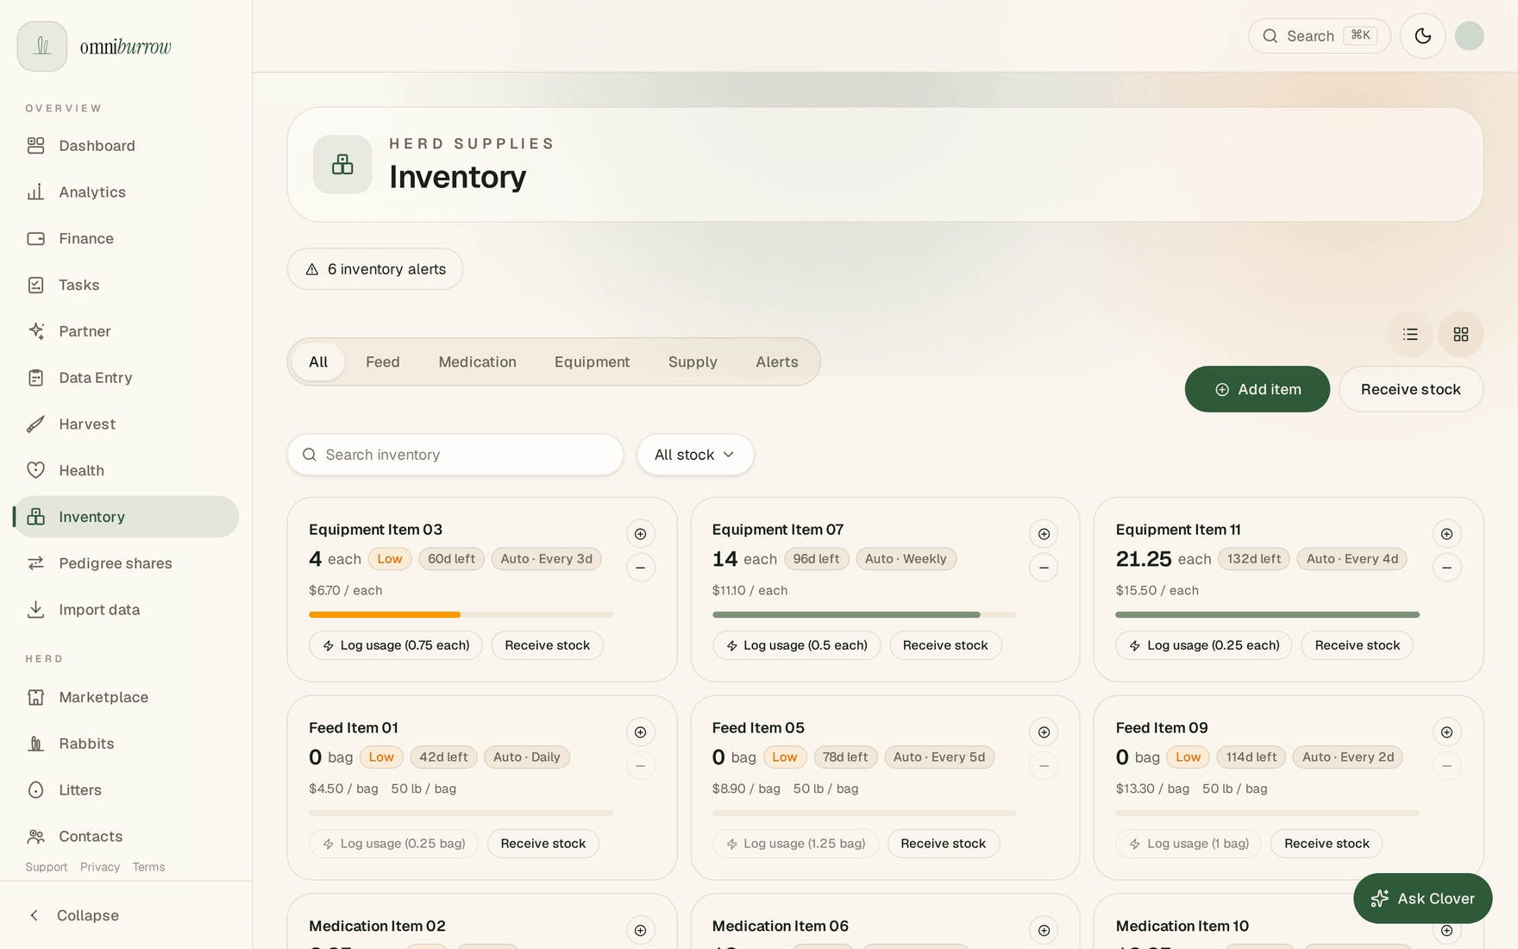Click the Auto · Weekly badge

tap(906, 559)
